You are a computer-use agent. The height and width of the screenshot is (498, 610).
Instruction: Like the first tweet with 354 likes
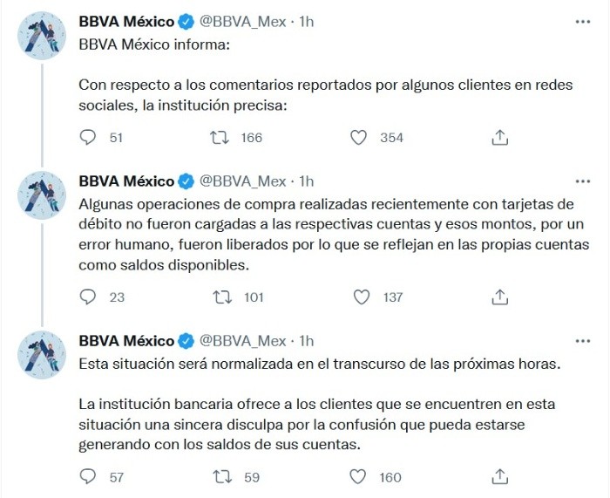357,137
